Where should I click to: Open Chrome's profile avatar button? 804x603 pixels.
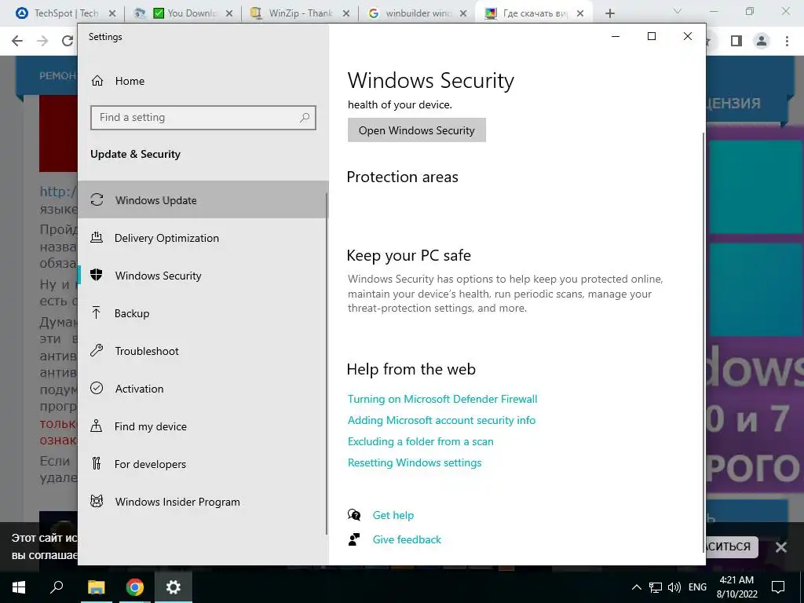coord(762,41)
